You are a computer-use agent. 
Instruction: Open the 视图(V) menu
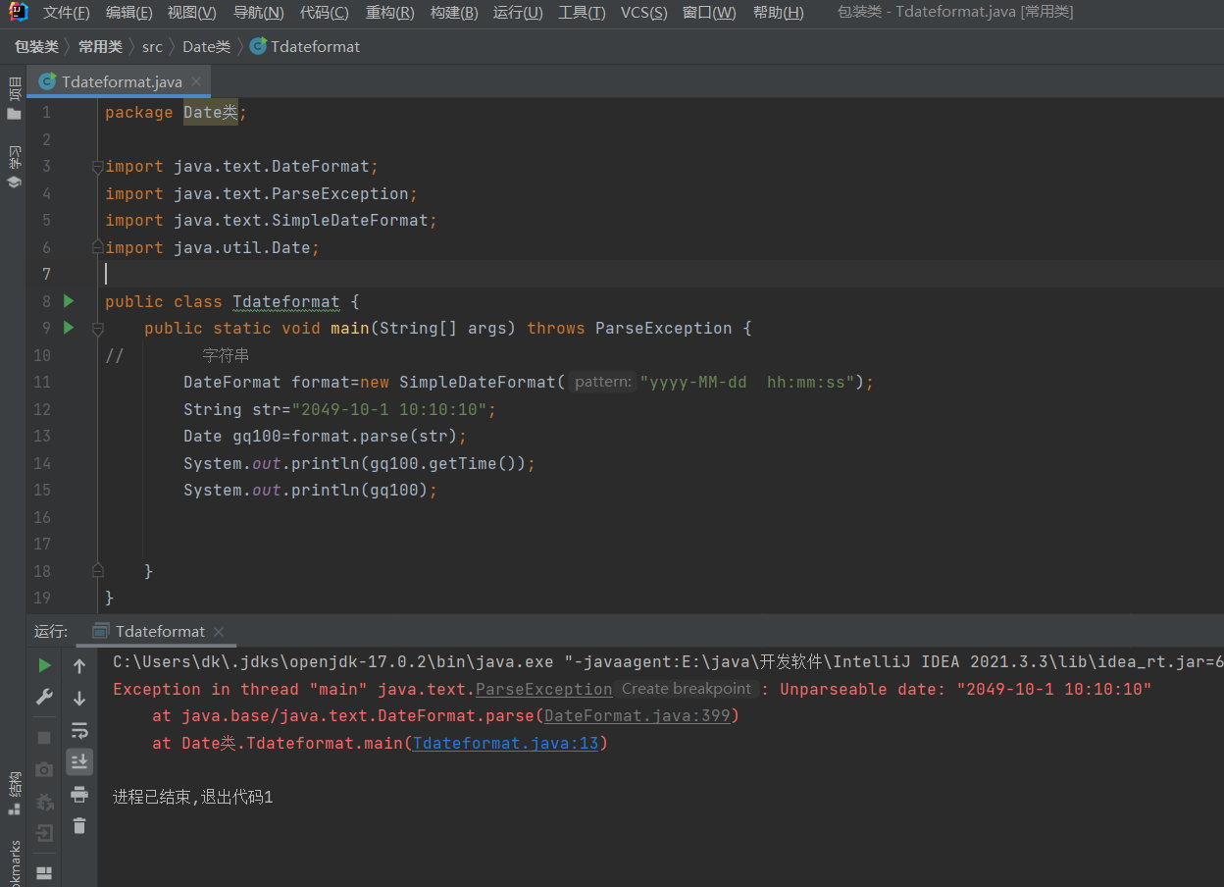click(x=191, y=13)
